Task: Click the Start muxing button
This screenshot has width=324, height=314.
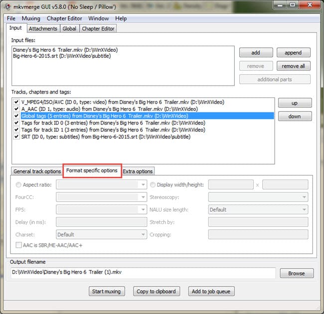Action: click(x=107, y=291)
